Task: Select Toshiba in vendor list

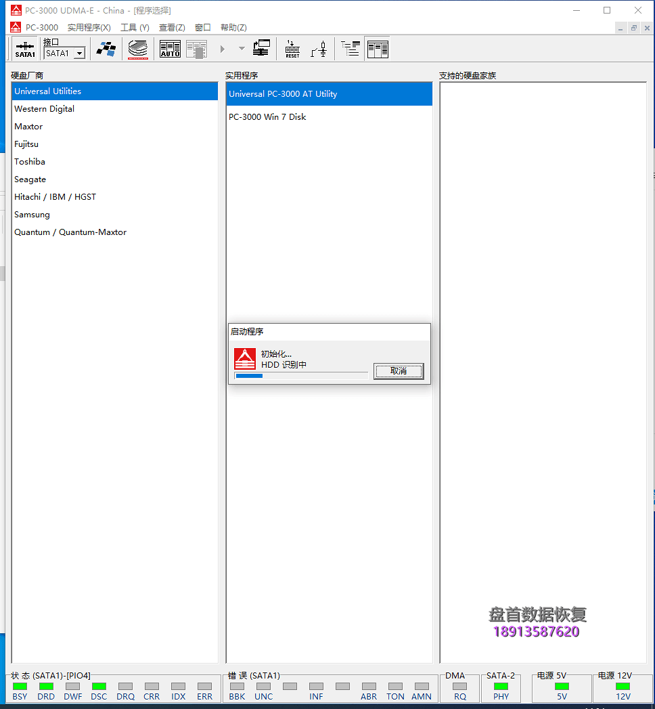Action: click(115, 162)
